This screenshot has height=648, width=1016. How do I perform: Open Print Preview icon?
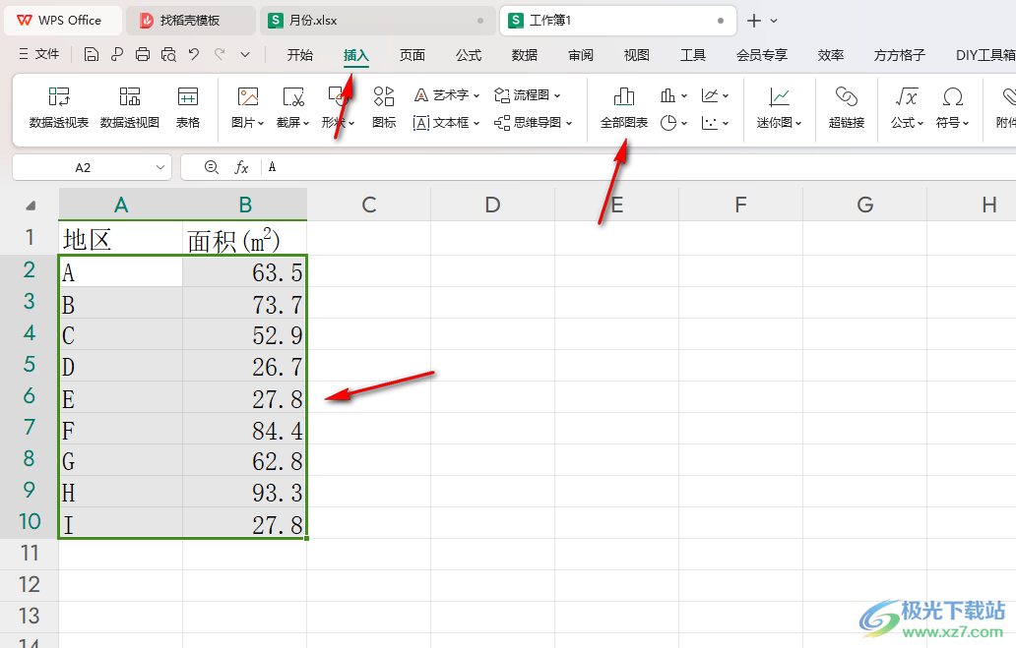(168, 54)
